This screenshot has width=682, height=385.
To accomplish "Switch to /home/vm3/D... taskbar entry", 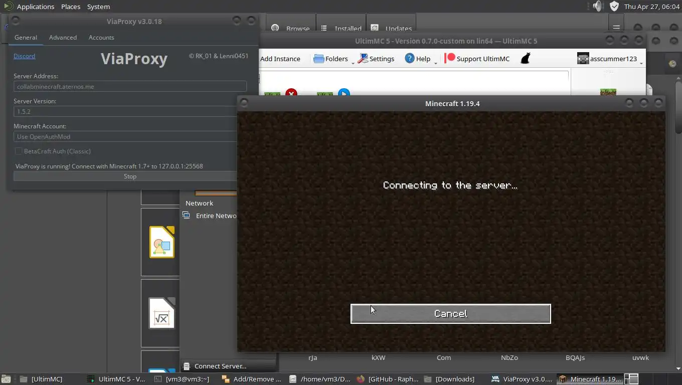I will pos(320,379).
